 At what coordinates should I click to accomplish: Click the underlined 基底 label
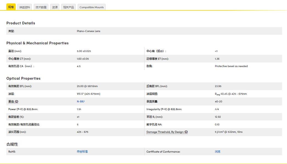pos(11,102)
